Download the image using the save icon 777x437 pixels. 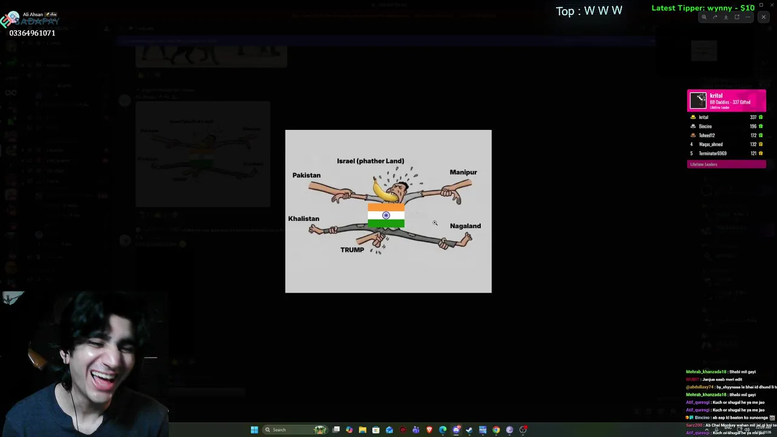coord(726,17)
